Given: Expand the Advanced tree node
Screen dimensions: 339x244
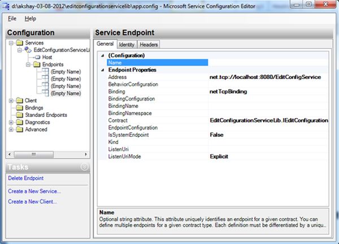Looking at the screenshot, I should pyautogui.click(x=11, y=130).
